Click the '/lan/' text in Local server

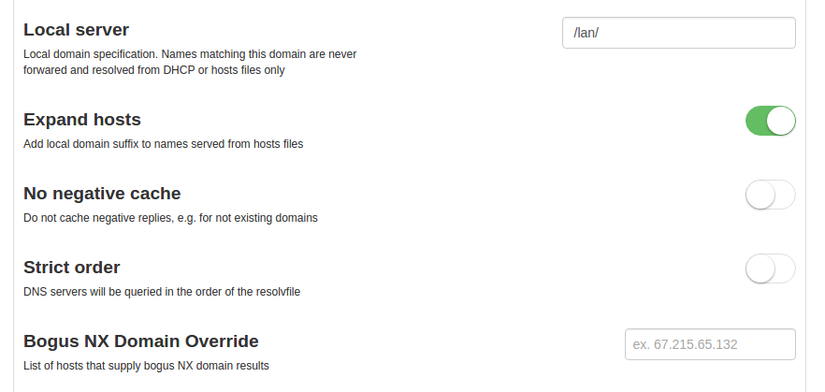tap(586, 32)
